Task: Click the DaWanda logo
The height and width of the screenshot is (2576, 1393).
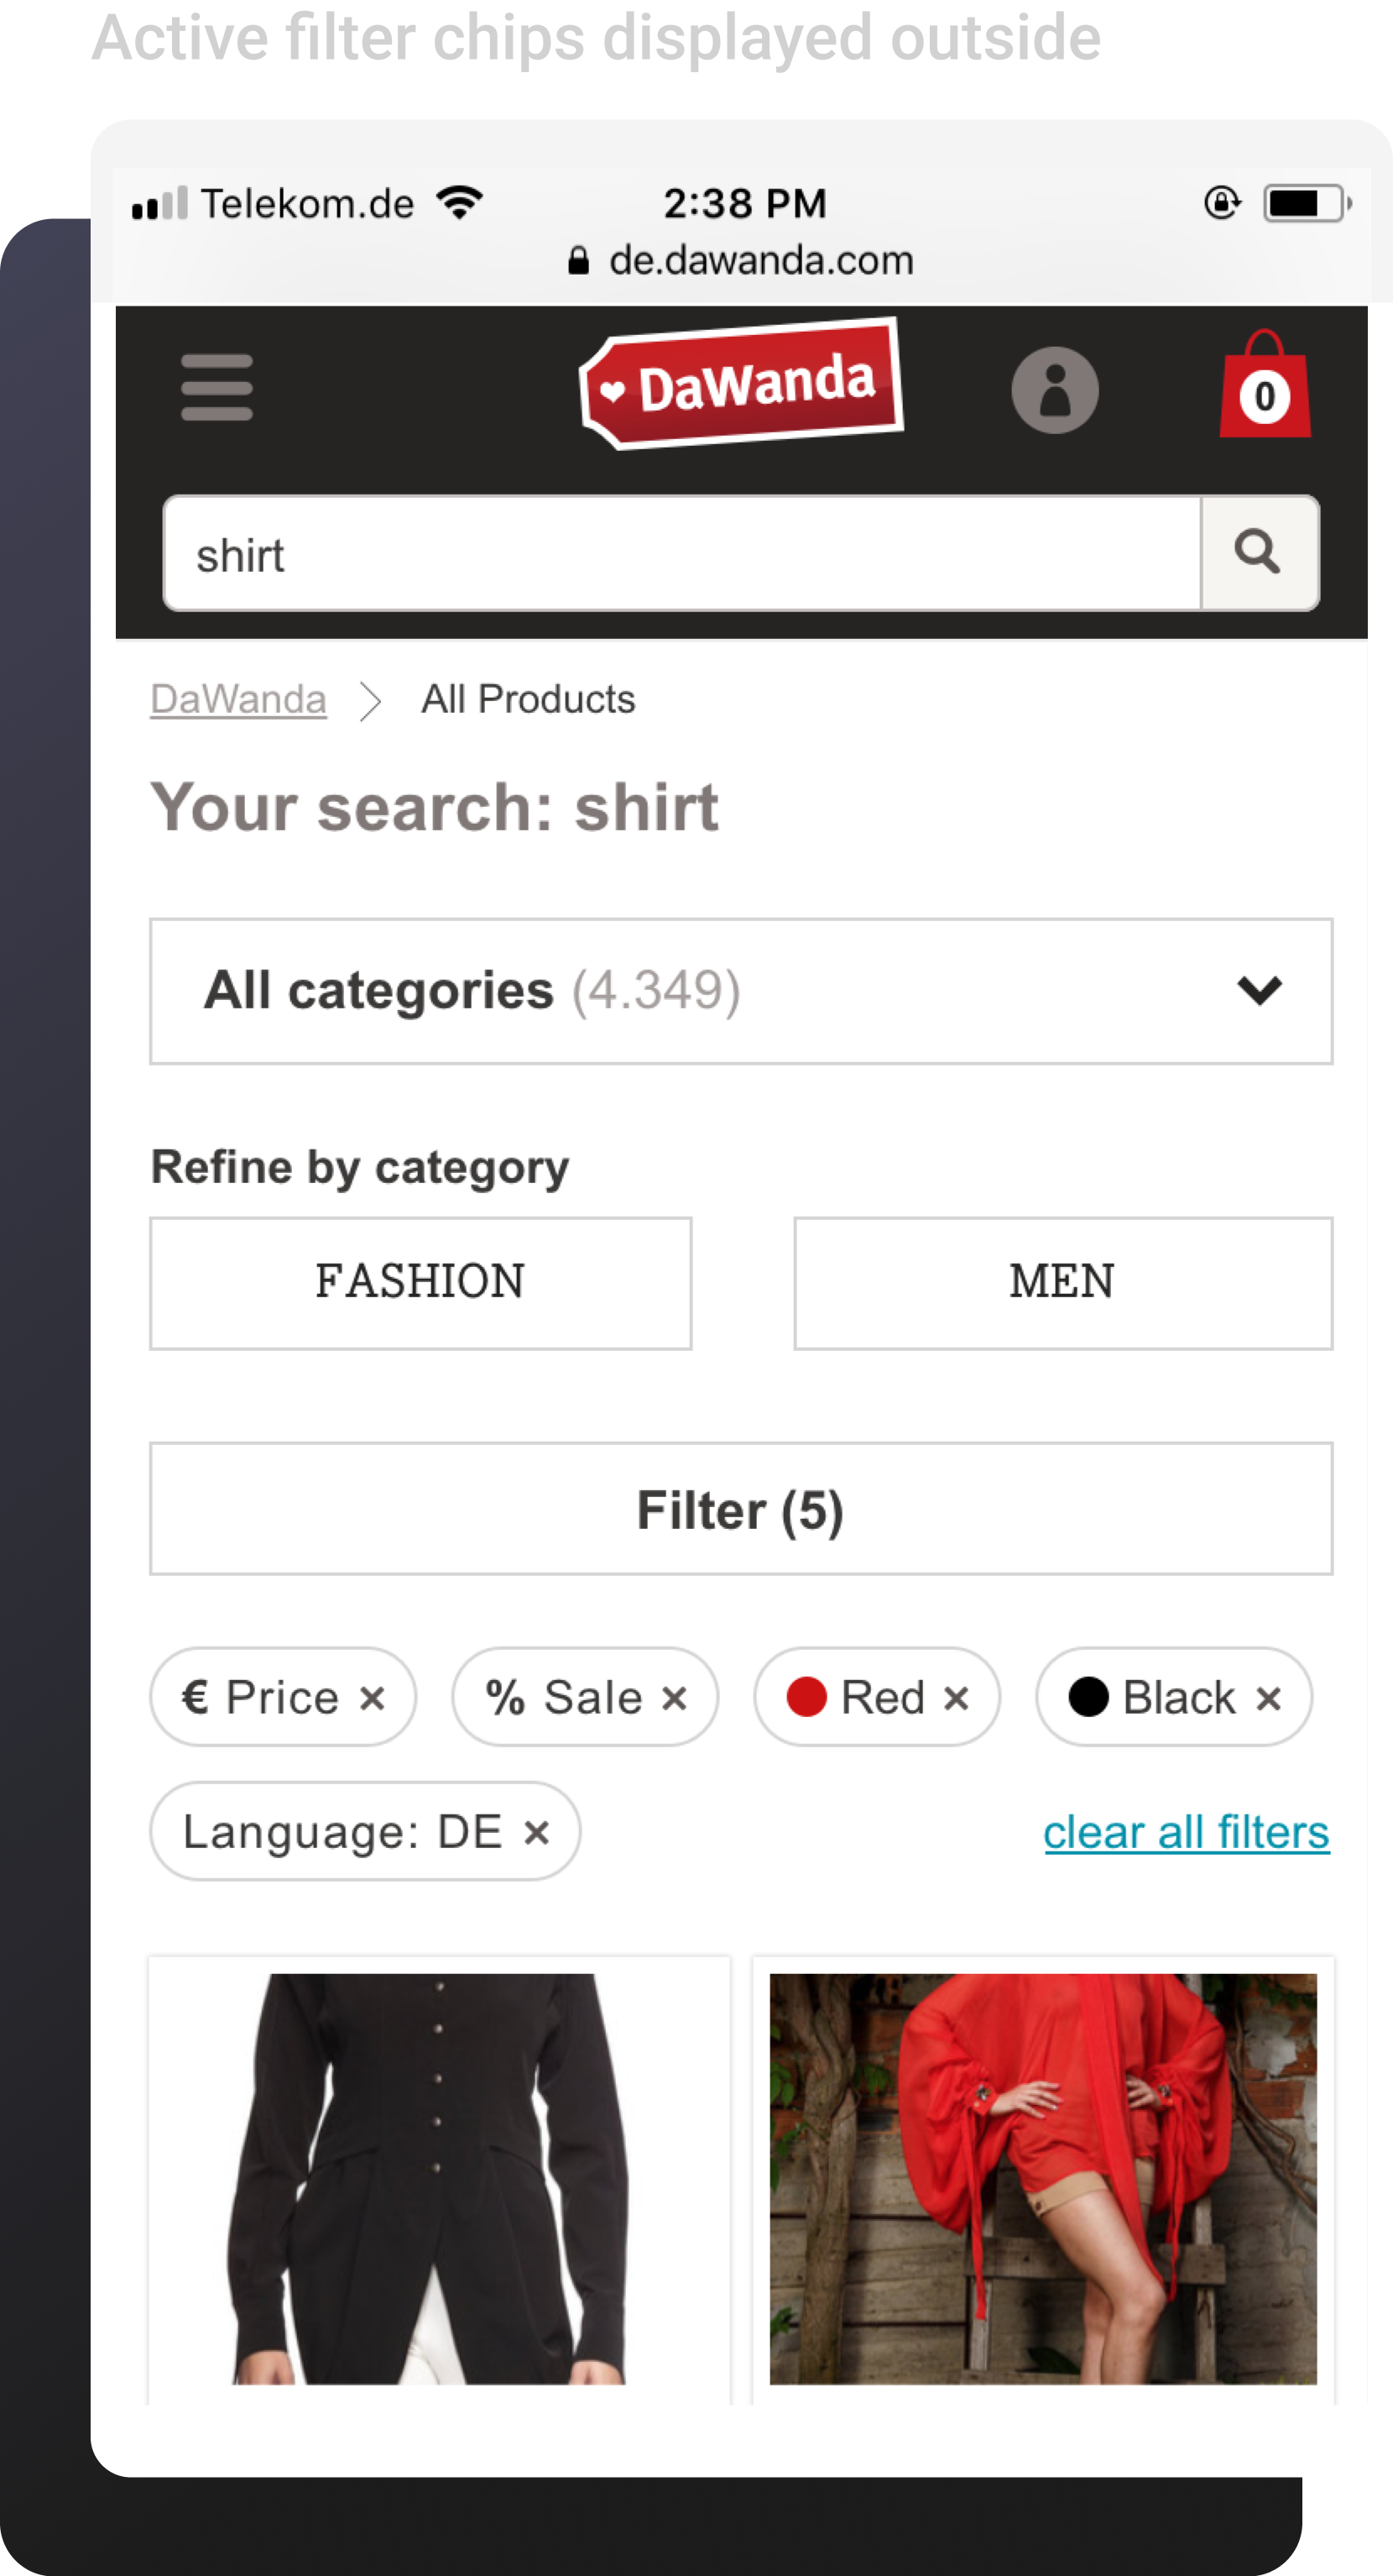Action: [742, 384]
